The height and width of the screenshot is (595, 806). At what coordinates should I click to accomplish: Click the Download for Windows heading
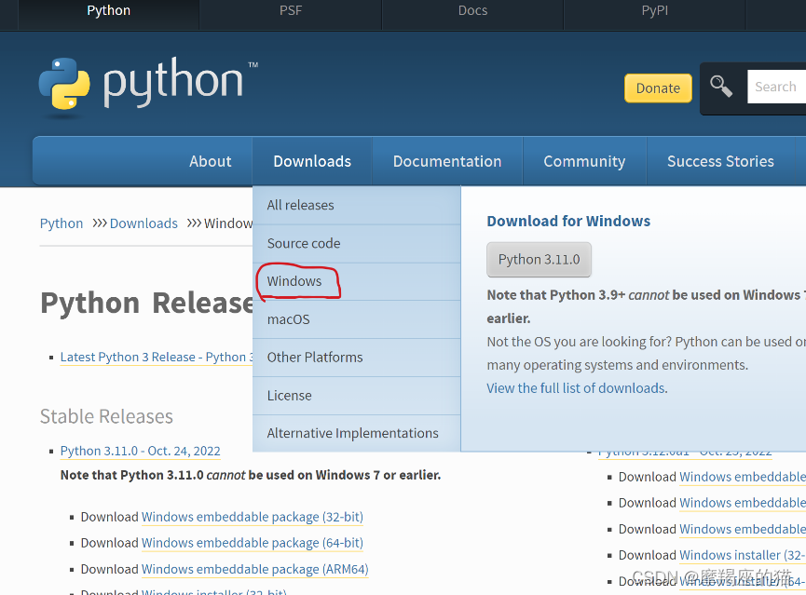pos(568,221)
